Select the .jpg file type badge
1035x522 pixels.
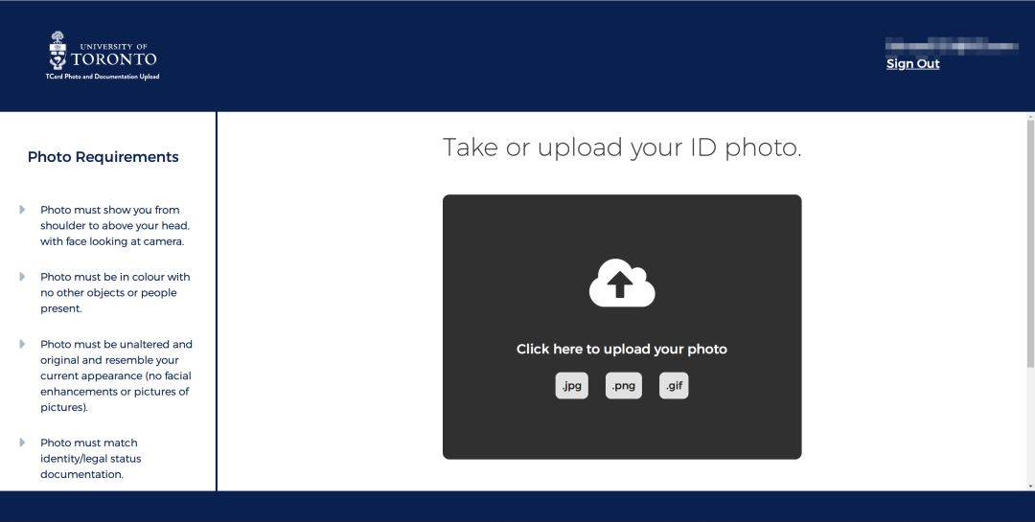click(571, 385)
